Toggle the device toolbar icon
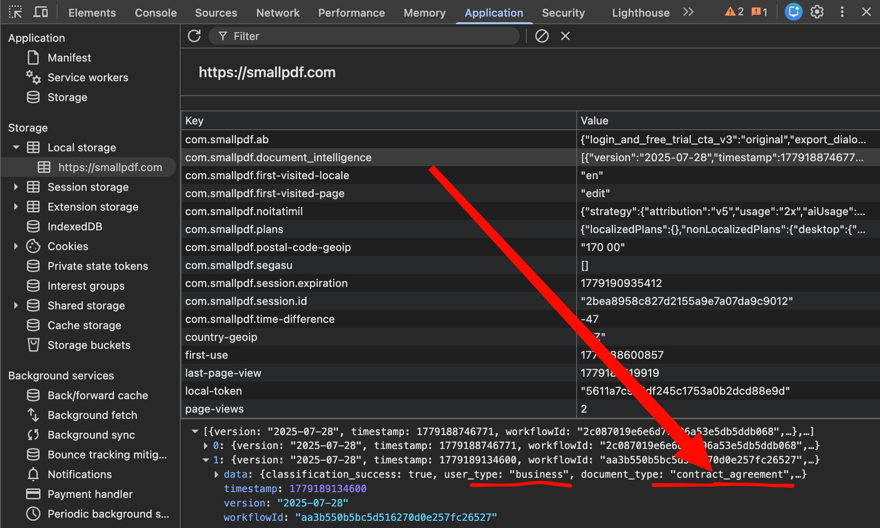This screenshot has height=528, width=880. [41, 12]
